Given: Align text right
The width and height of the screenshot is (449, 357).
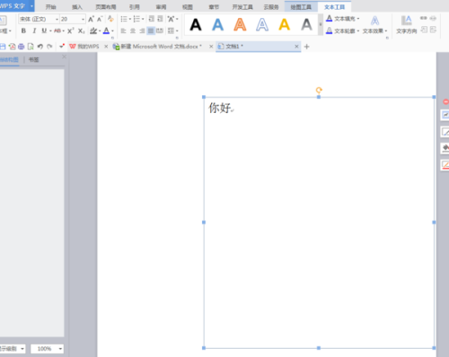Looking at the screenshot, I should tap(142, 30).
